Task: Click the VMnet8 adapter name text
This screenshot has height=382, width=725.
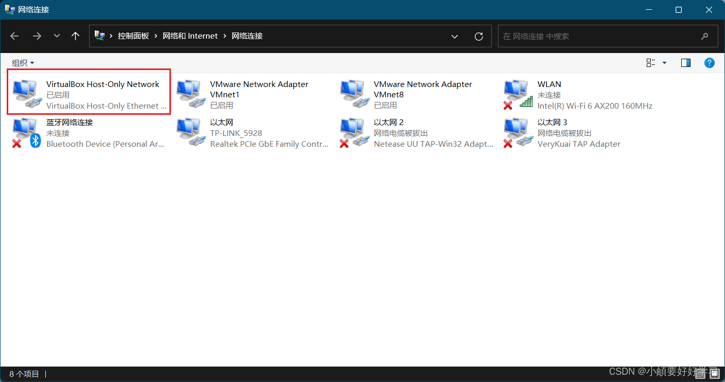Action: point(423,90)
